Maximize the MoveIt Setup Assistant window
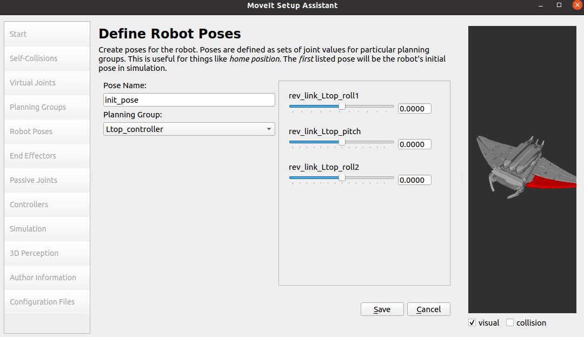 tap(559, 5)
